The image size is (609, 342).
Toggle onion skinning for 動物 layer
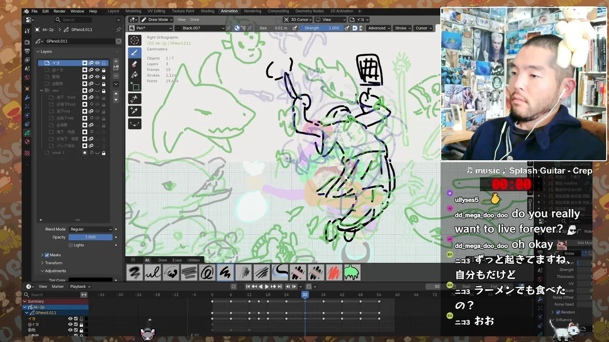pos(91,76)
